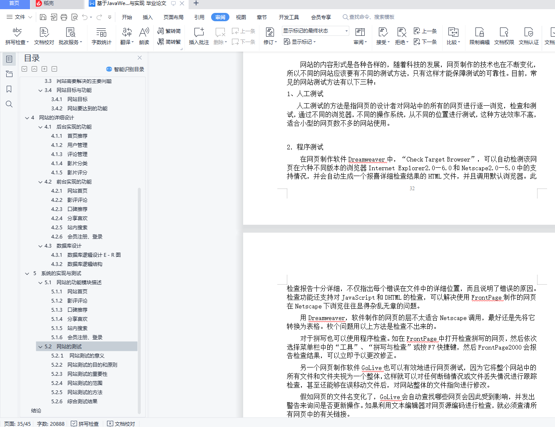
Task: Accept the change (接受)
Action: 383,36
